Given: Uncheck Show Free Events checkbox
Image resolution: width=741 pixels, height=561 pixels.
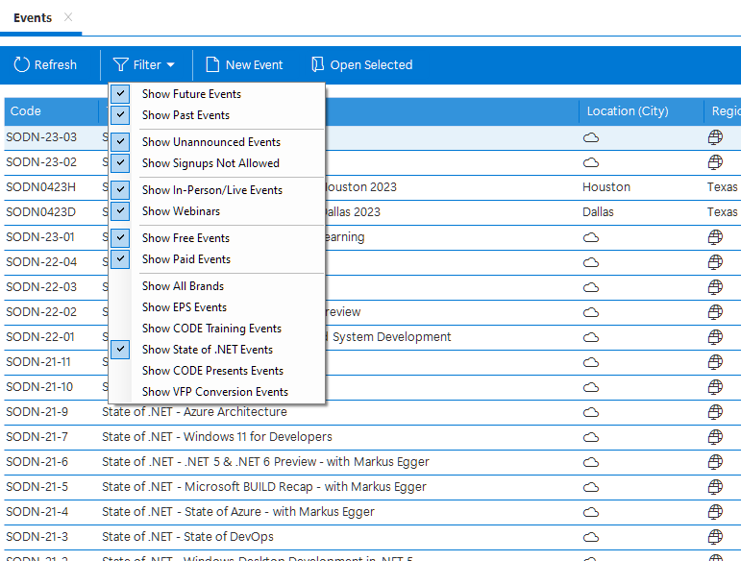Looking at the screenshot, I should pyautogui.click(x=120, y=238).
